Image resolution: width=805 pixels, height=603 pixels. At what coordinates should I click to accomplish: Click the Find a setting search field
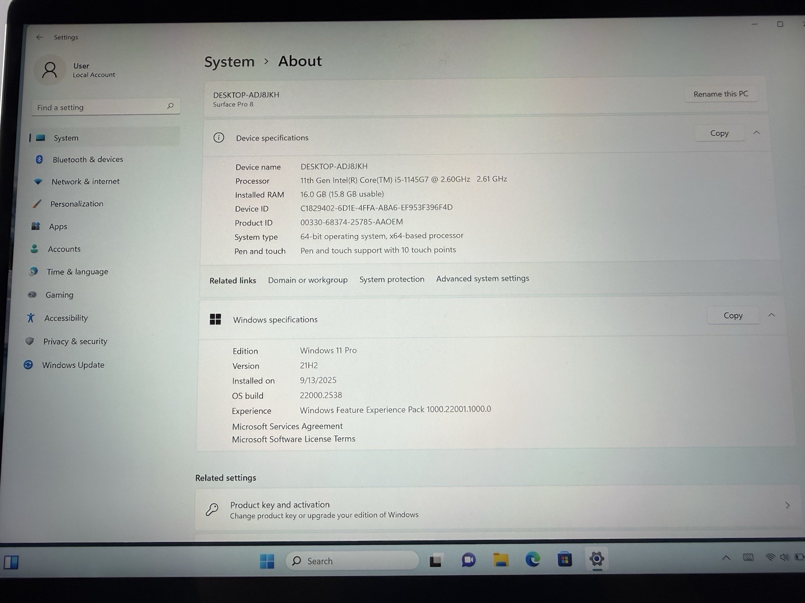click(106, 107)
